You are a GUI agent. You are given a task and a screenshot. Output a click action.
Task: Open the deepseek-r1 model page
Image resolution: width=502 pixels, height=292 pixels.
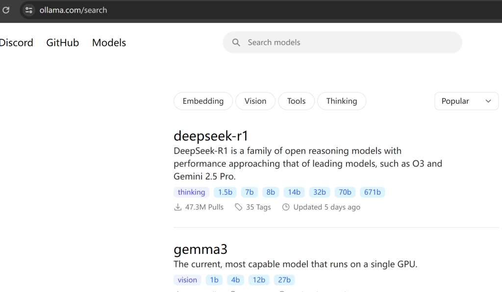[x=211, y=136]
